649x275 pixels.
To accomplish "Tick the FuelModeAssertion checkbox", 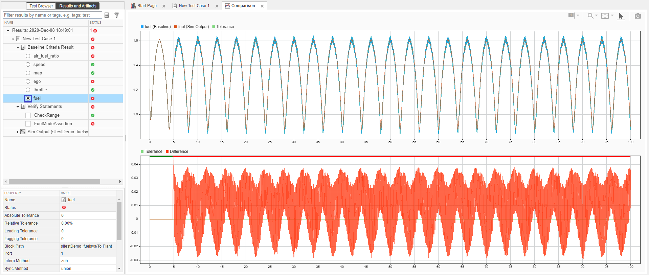I will pyautogui.click(x=28, y=124).
